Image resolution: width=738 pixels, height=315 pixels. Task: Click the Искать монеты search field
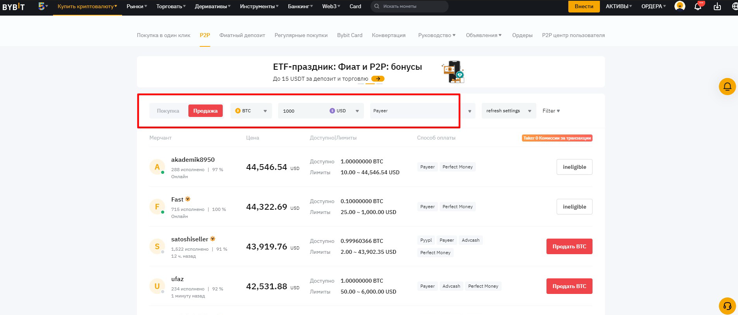click(410, 6)
